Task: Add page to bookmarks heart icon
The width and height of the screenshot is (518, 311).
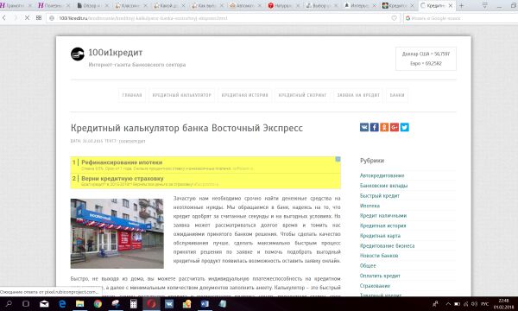Action: [395, 18]
